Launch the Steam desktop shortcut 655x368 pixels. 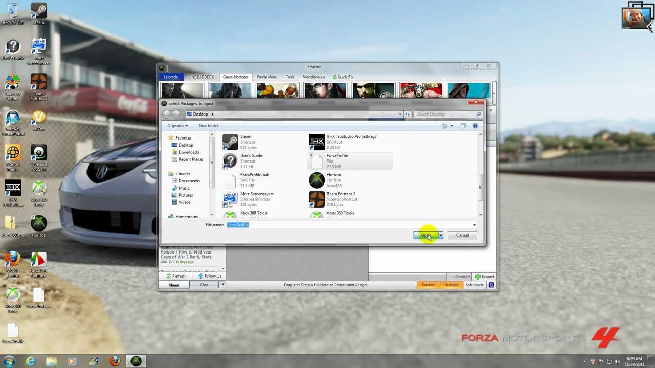click(x=38, y=14)
